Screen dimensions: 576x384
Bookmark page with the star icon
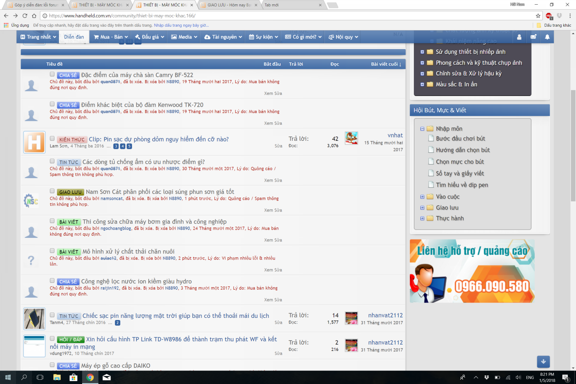[538, 16]
